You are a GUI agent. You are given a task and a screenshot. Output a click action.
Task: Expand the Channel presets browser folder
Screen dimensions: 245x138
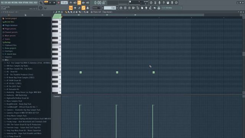[10, 32]
